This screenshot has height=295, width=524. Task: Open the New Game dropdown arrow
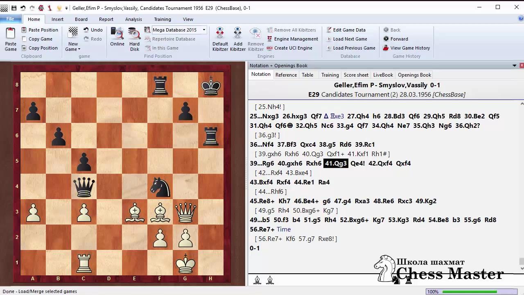[x=79, y=50]
